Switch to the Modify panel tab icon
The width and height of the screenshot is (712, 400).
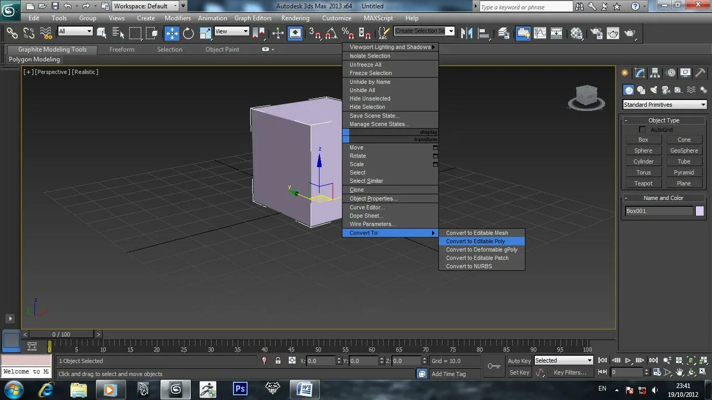pyautogui.click(x=640, y=73)
